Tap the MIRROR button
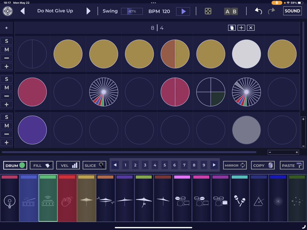The height and width of the screenshot is (230, 307). pyautogui.click(x=235, y=166)
